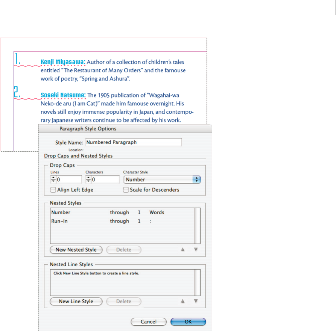Click the colon delimiter in Run-In row
Image resolution: width=336 pixels, height=331 pixels.
pyautogui.click(x=151, y=221)
